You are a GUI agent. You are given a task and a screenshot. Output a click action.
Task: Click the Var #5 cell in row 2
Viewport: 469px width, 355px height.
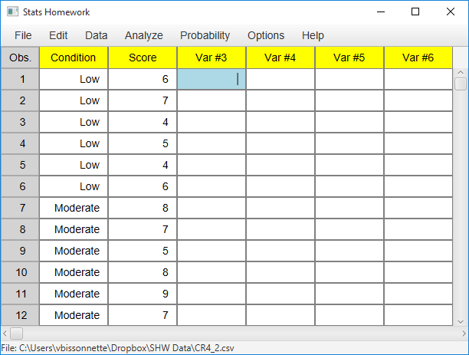pyautogui.click(x=349, y=100)
